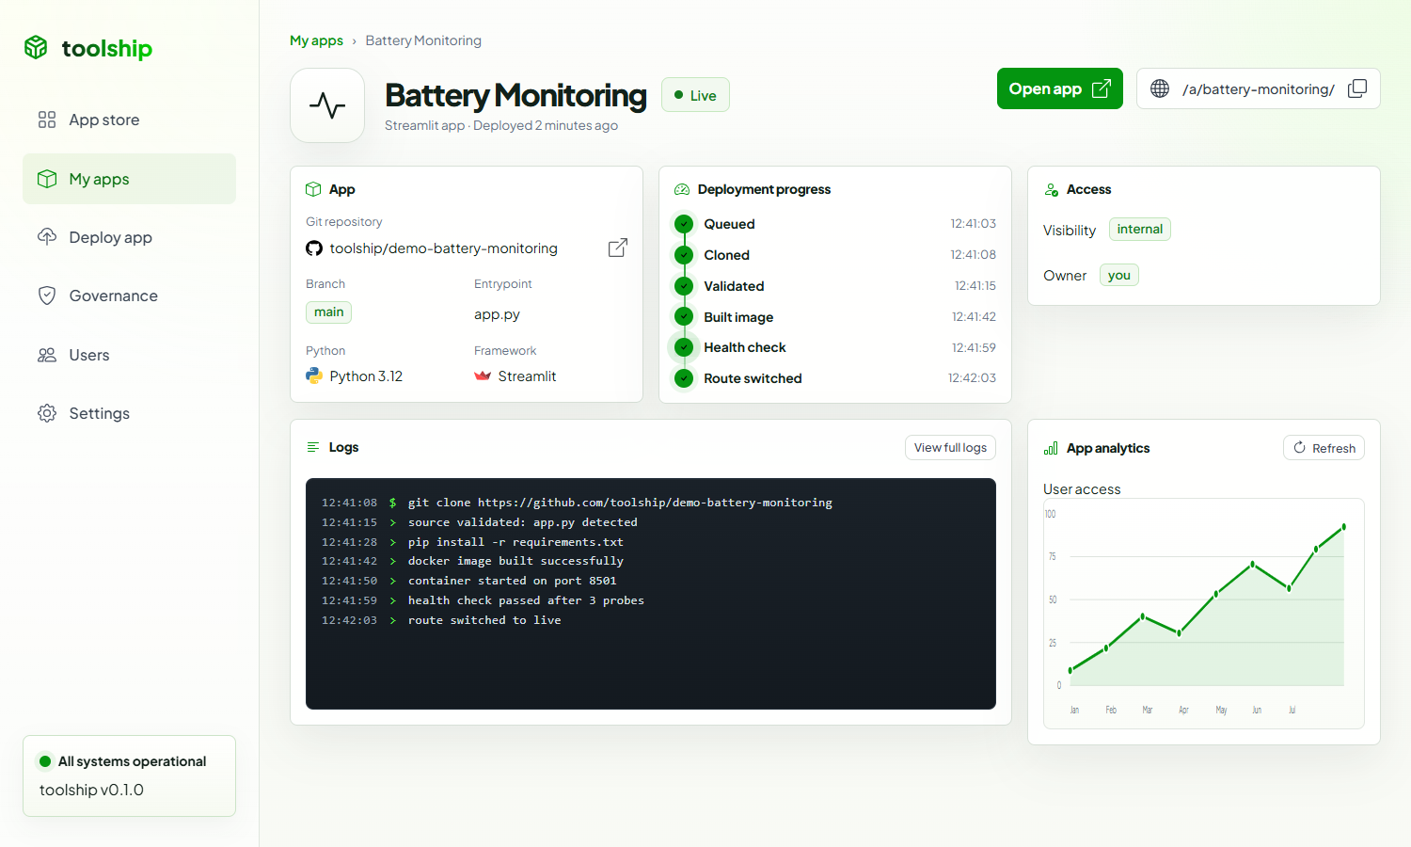Copy the app URL with the copy icon
The height and width of the screenshot is (847, 1411).
coord(1357,88)
